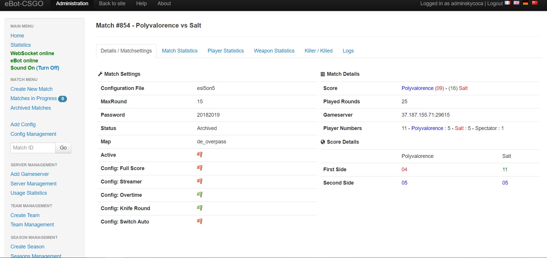View the Weapon Statistics tab
This screenshot has width=547, height=258.
[274, 51]
